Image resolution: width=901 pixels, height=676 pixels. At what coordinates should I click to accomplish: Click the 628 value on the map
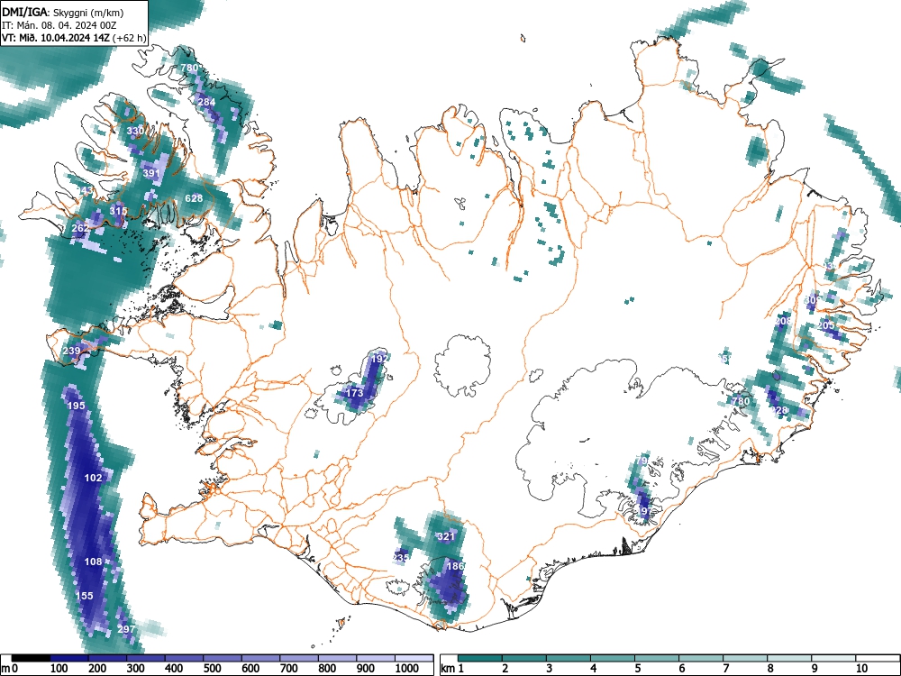(x=194, y=198)
